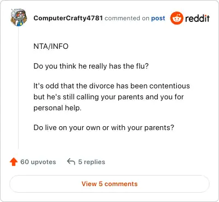The width and height of the screenshot is (219, 202).
Task: Collapse the comment using the vertical thread line
Action: (18, 88)
